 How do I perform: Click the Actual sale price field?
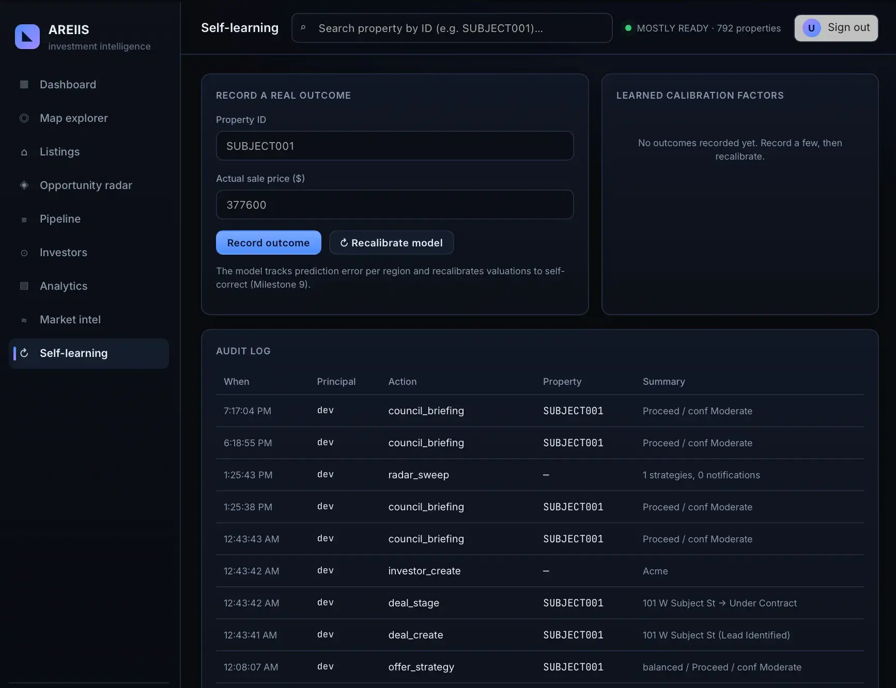pos(395,205)
